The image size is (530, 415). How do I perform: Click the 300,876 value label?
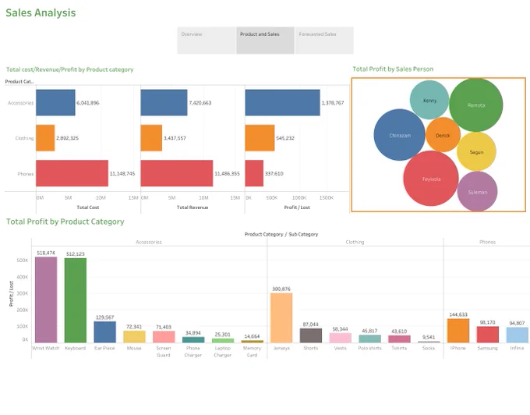pyautogui.click(x=281, y=289)
